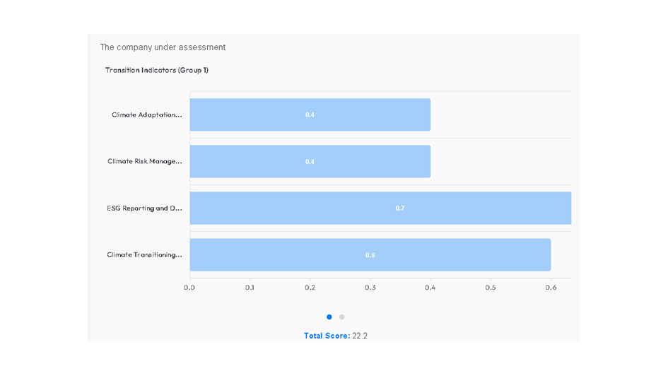Click the 'ESG Reporting and D...' category label
Viewport: 668px width, 376px height.
click(x=144, y=208)
